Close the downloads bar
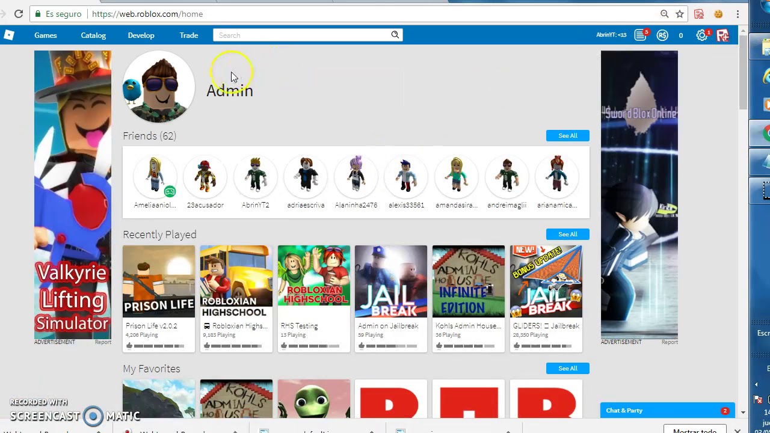Image resolution: width=770 pixels, height=433 pixels. [x=738, y=431]
